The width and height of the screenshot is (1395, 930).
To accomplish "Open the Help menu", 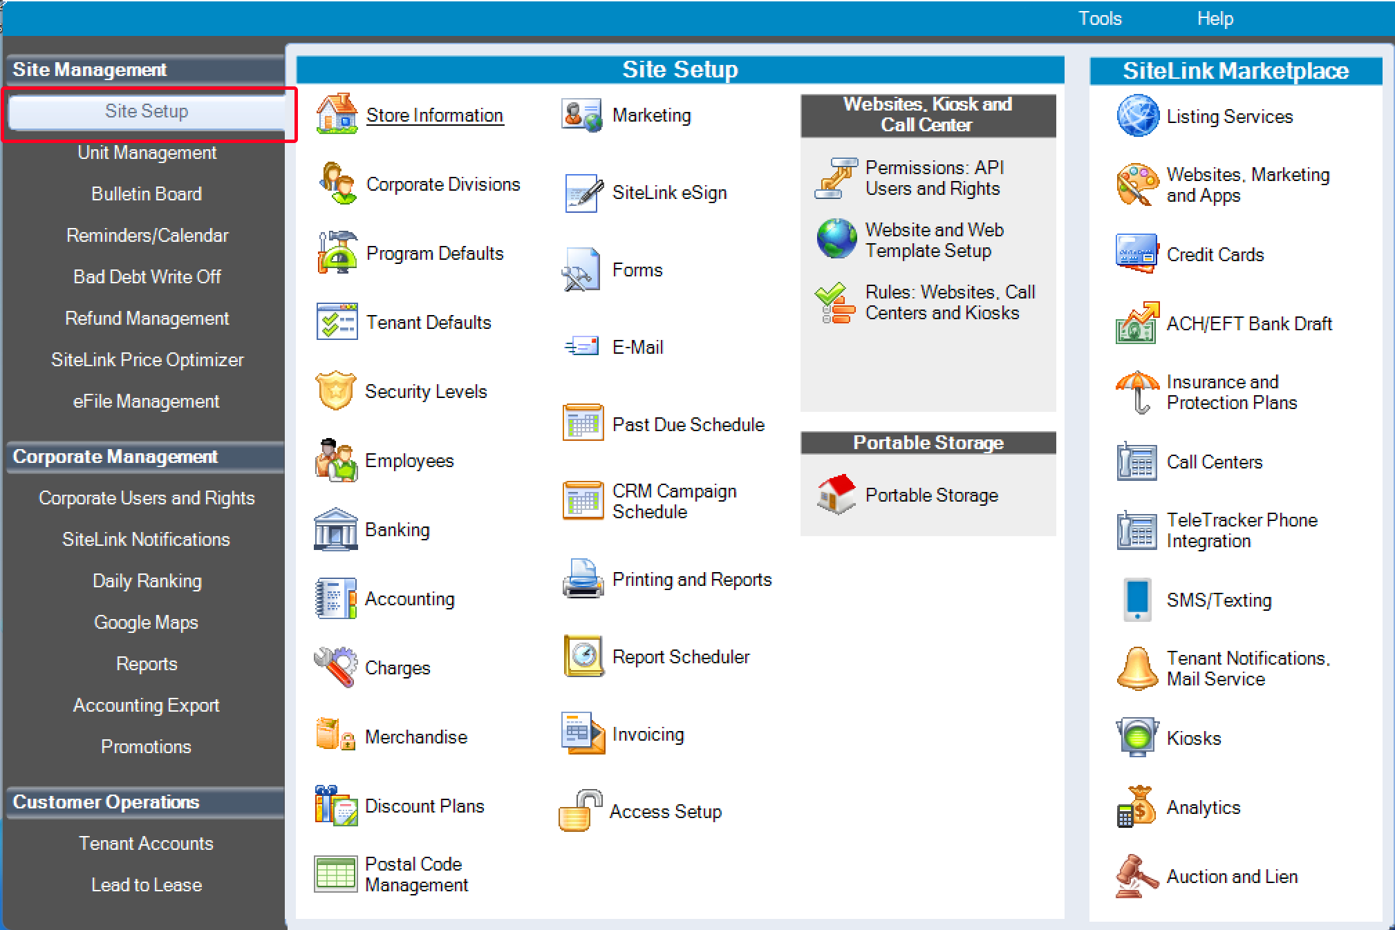I will click(1215, 18).
